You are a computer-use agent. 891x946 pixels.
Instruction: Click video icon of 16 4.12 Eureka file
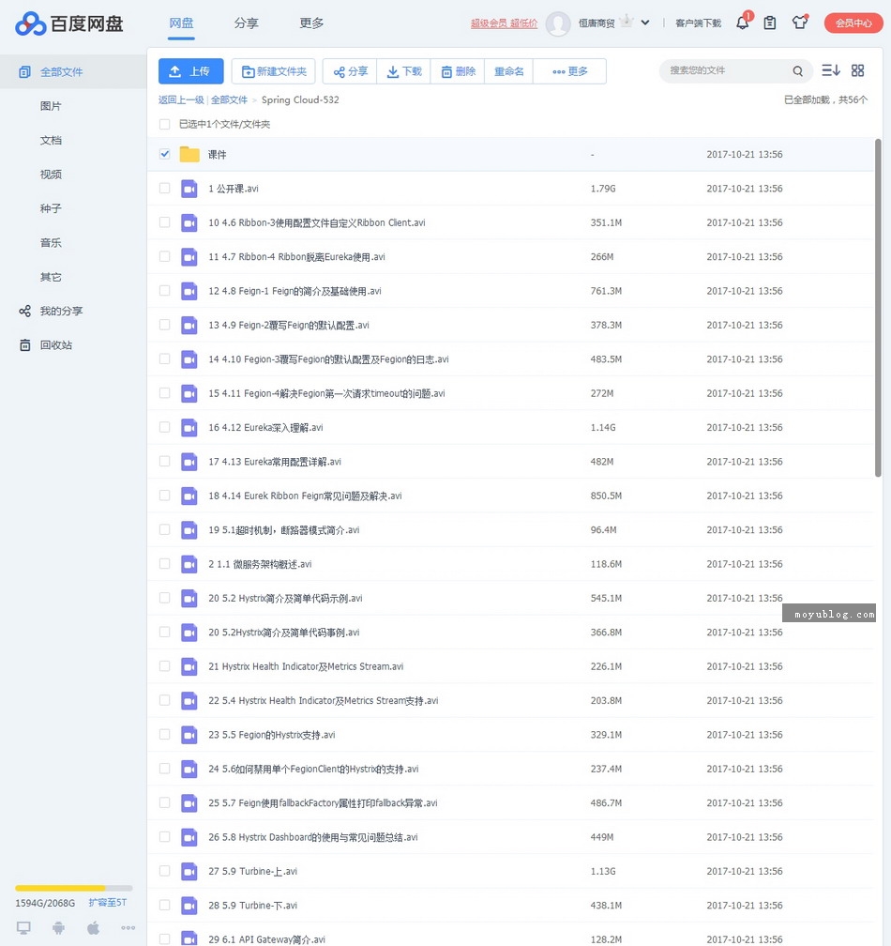pos(189,428)
